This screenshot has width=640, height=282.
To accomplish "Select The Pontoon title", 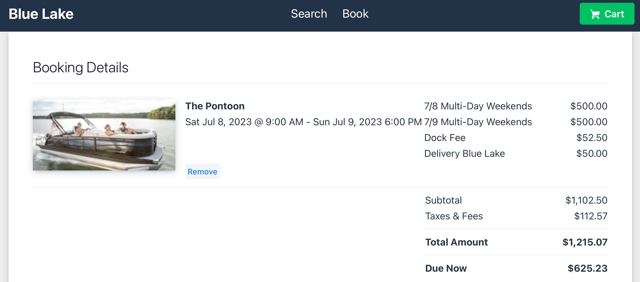I will [x=215, y=106].
